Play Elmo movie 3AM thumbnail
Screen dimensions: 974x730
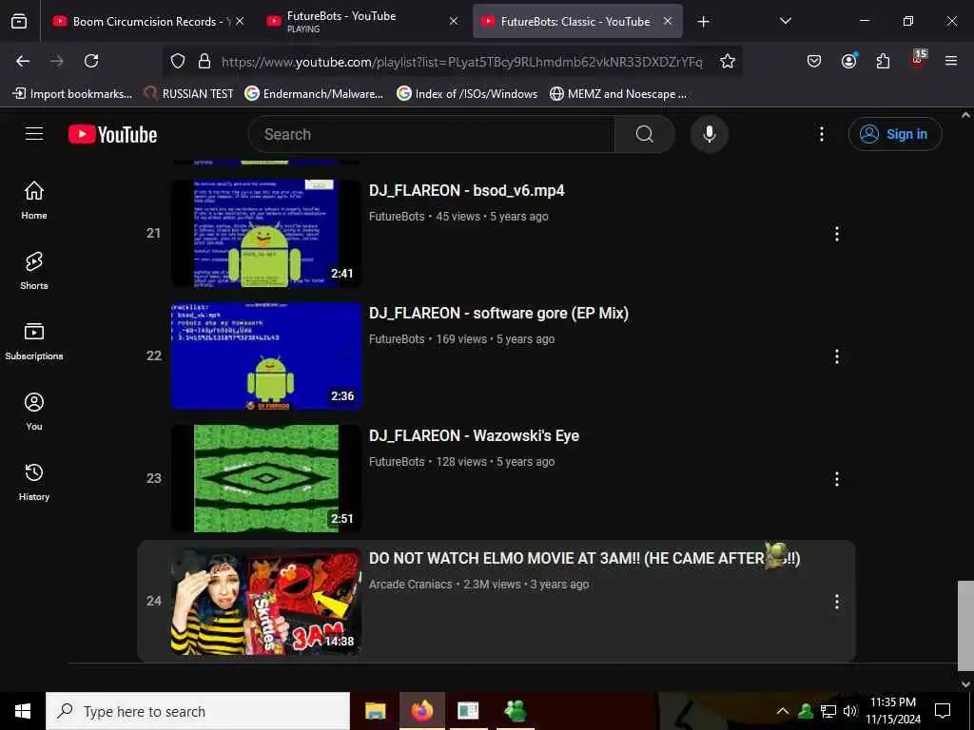[x=266, y=602]
